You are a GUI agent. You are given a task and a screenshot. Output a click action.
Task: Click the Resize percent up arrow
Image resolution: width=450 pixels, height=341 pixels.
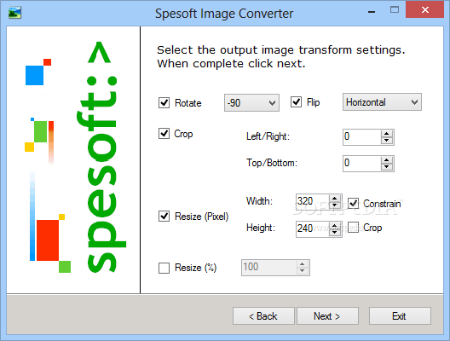[303, 264]
